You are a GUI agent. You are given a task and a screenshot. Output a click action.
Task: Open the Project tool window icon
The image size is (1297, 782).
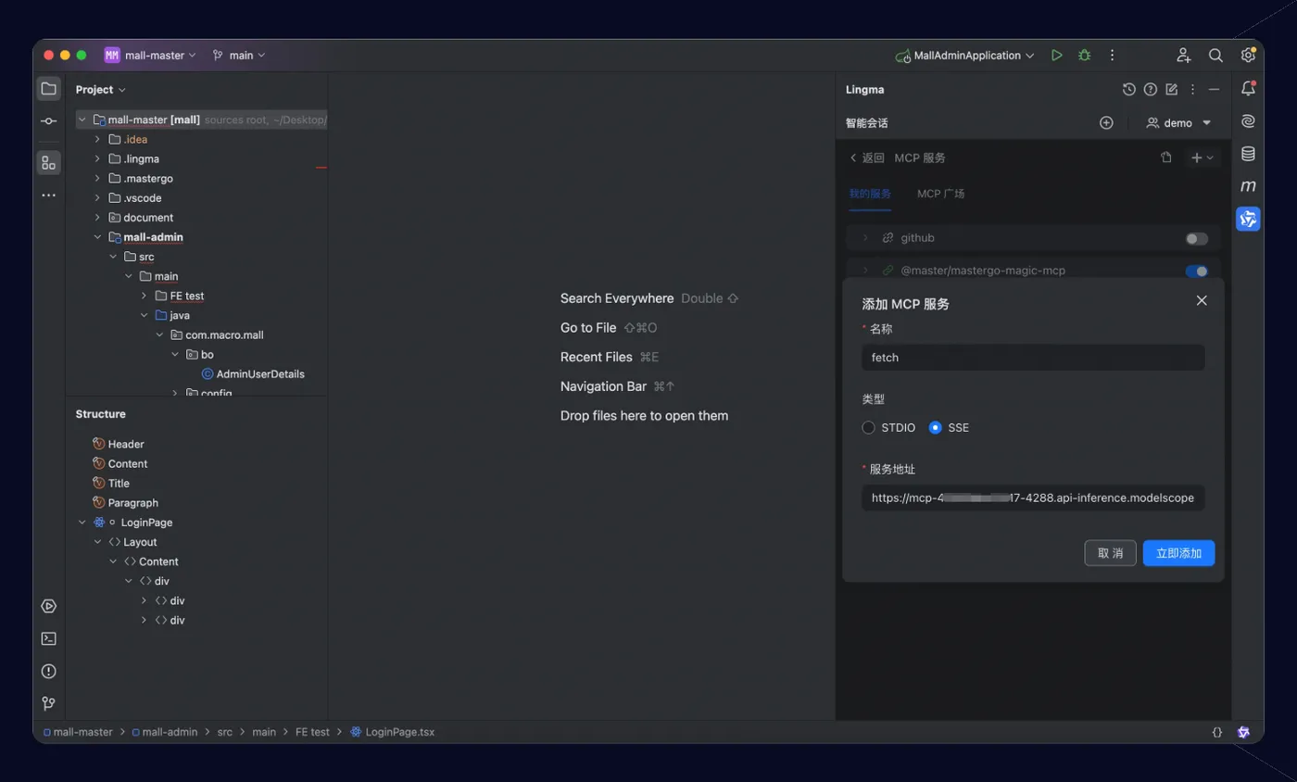click(48, 89)
